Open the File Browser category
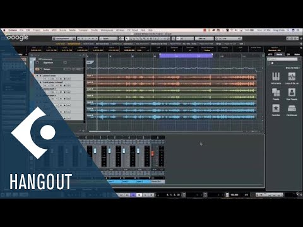303x227 pixels. 292,110
